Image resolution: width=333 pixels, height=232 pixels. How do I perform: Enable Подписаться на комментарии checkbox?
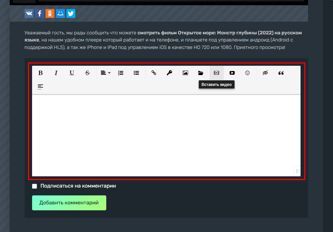35,186
